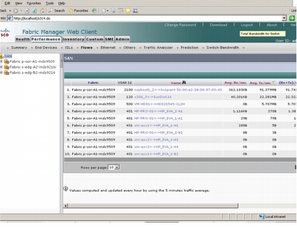Click the Fabric s-edg-A2-mds9216i folder icon
This screenshot has width=297, height=227.
(7, 67)
